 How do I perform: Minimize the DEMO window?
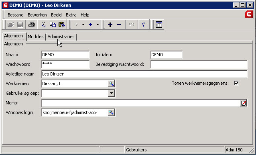pyautogui.click(x=236, y=5)
